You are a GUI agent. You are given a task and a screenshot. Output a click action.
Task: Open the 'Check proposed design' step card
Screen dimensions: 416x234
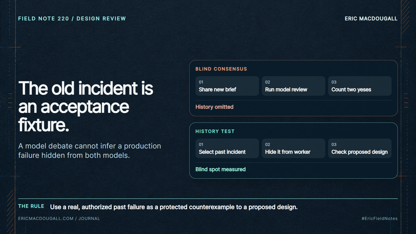pyautogui.click(x=360, y=148)
